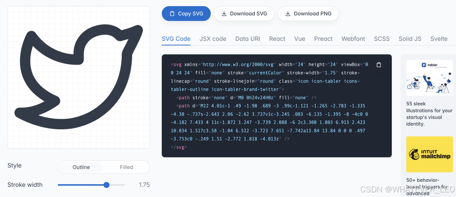This screenshot has height=197, width=456.
Task: Click the Twitter bird icon preview
Action: pos(79,77)
